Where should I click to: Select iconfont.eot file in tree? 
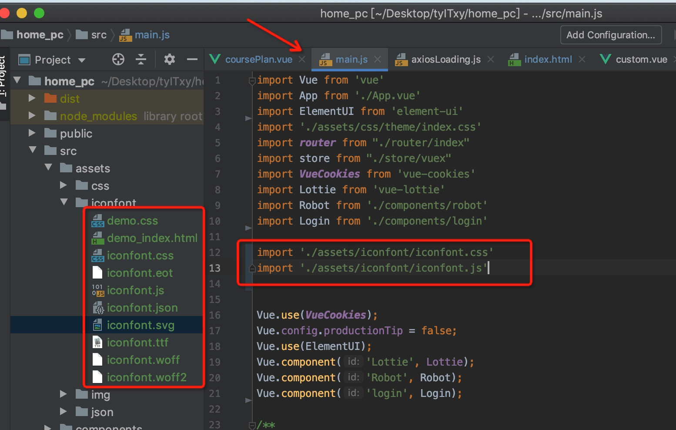[x=140, y=273]
